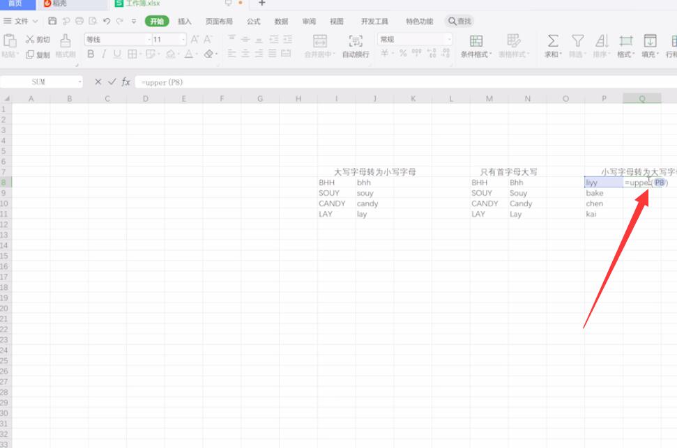
Task: Click the increase indent icon
Action: coord(287,39)
